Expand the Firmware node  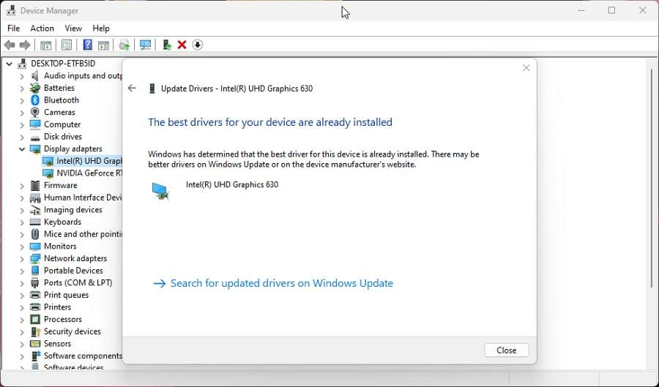(x=22, y=186)
